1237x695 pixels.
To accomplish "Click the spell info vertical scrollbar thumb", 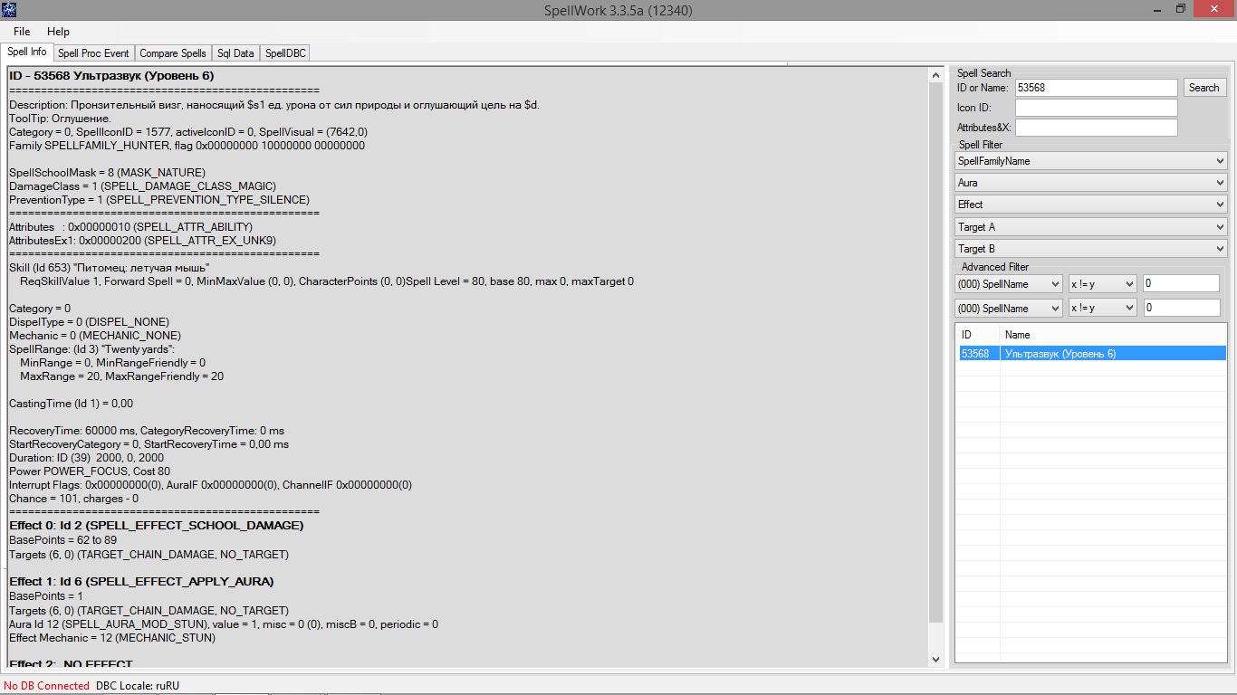I will (x=936, y=355).
